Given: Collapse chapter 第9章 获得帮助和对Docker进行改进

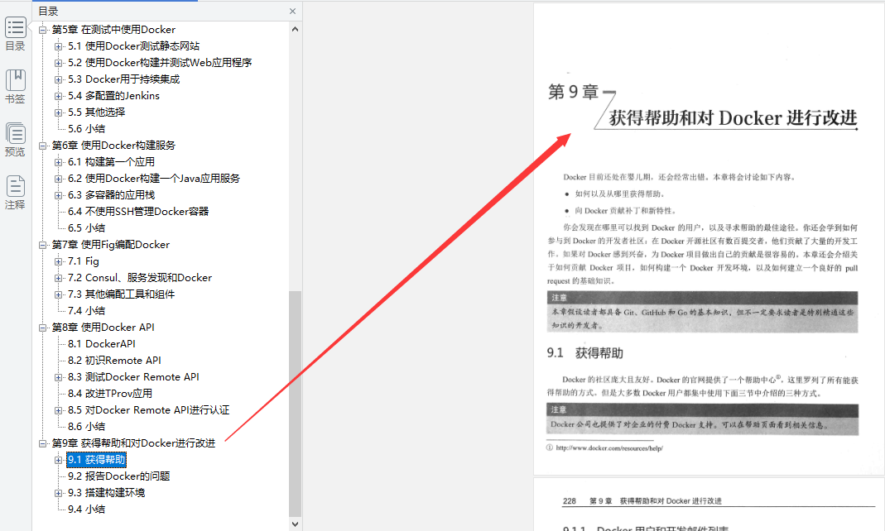Looking at the screenshot, I should (41, 442).
